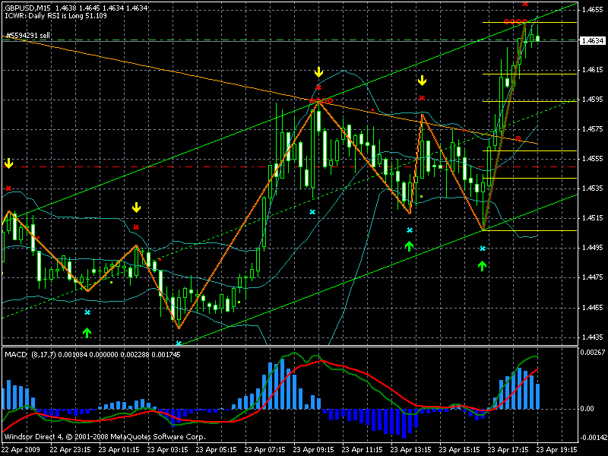Click the current price tag 1.4634
Screen dimensions: 608x456
pos(590,41)
